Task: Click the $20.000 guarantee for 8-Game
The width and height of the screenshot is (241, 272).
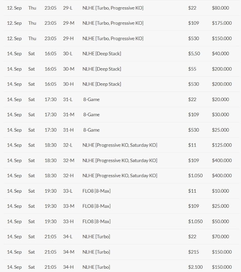Action: pos(220,99)
